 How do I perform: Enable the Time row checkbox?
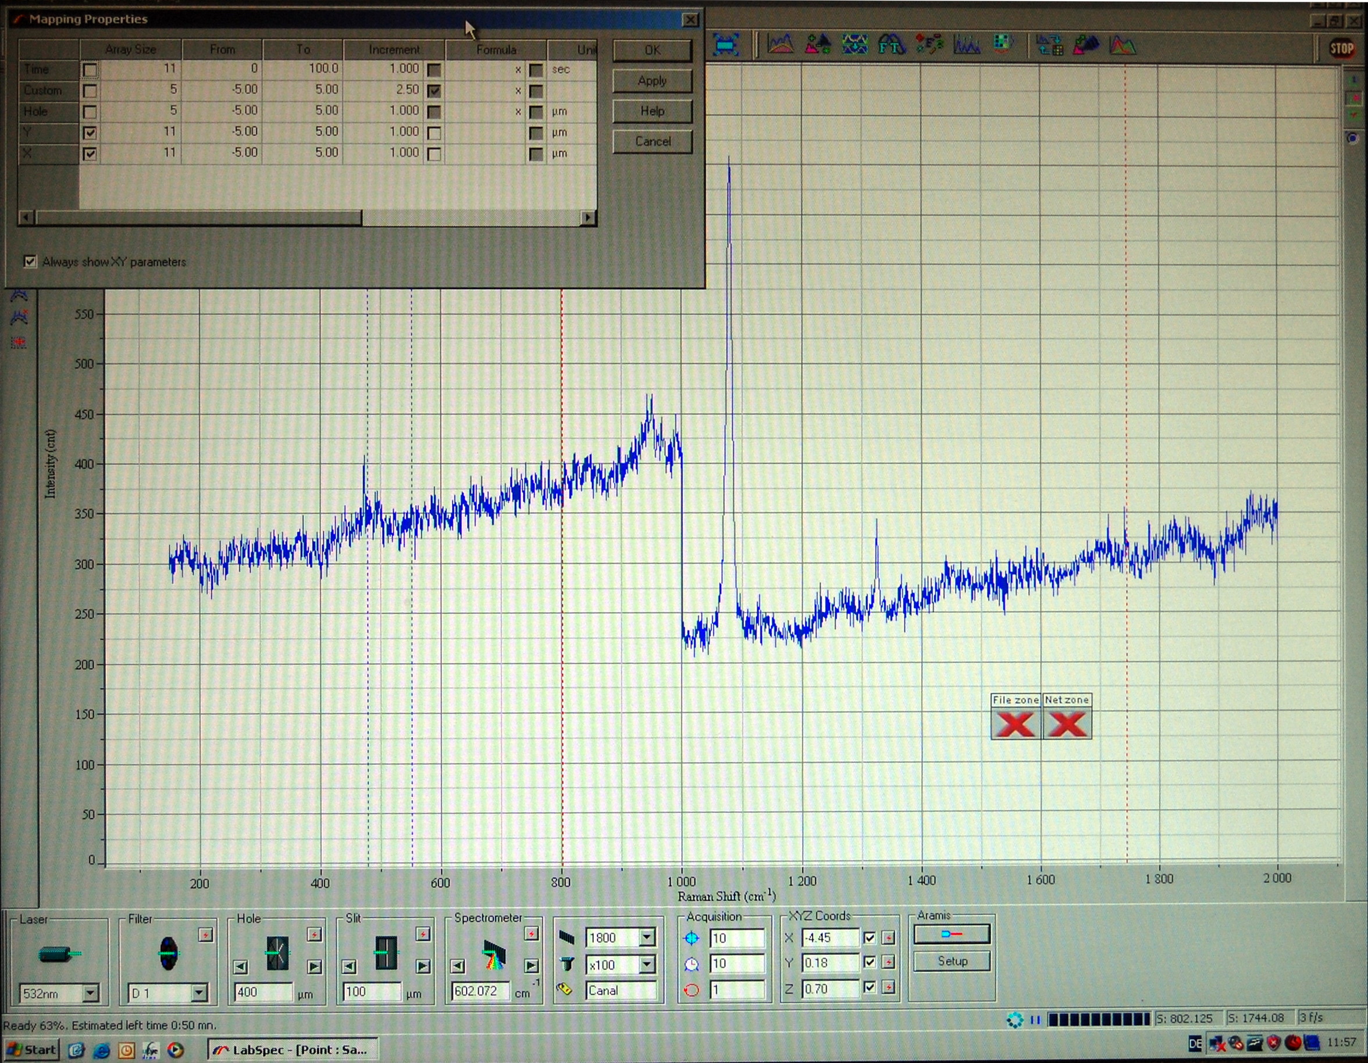pyautogui.click(x=90, y=70)
